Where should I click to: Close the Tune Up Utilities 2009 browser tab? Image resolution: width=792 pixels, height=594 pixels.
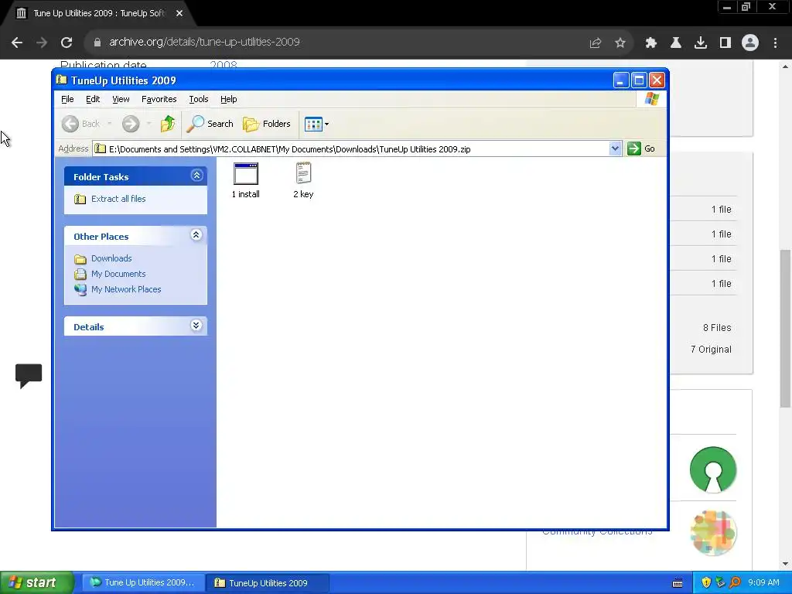point(179,13)
